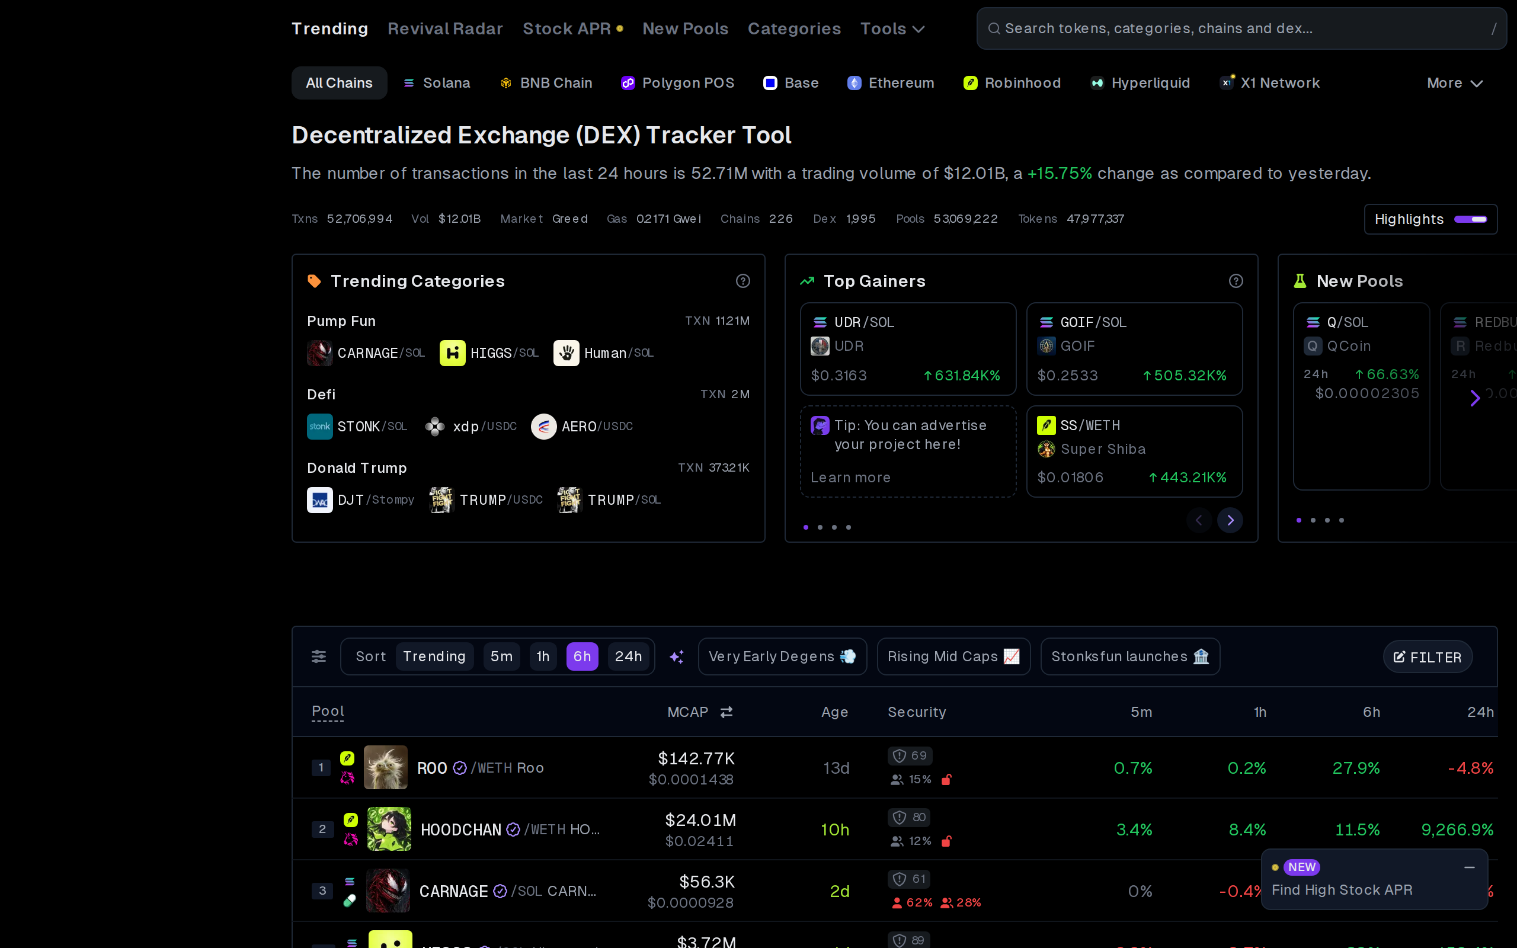The image size is (1517, 948).
Task: Click the orange tag icon beside Trending Categories
Action: coord(314,281)
